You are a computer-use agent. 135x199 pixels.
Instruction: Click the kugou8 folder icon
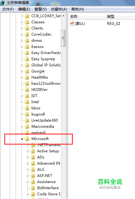[x=27, y=114]
